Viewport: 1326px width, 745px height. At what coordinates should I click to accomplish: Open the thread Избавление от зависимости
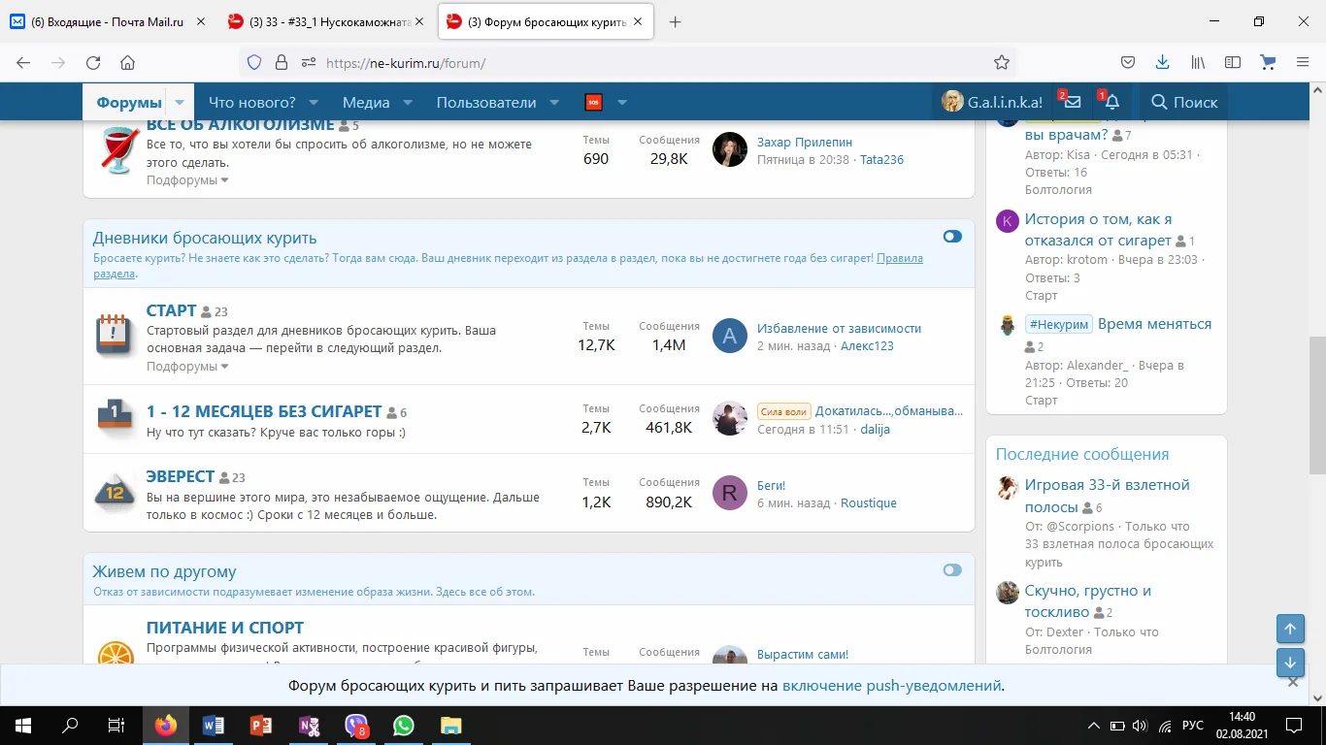(839, 328)
